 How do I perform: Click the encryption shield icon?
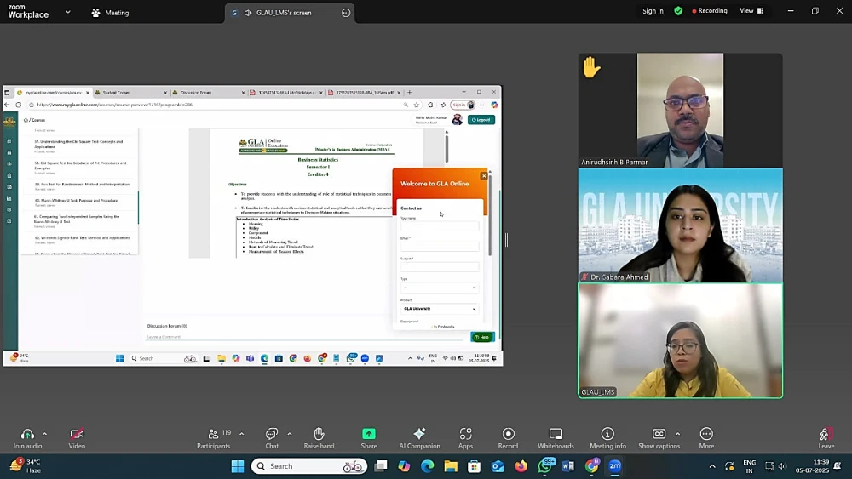coord(678,11)
